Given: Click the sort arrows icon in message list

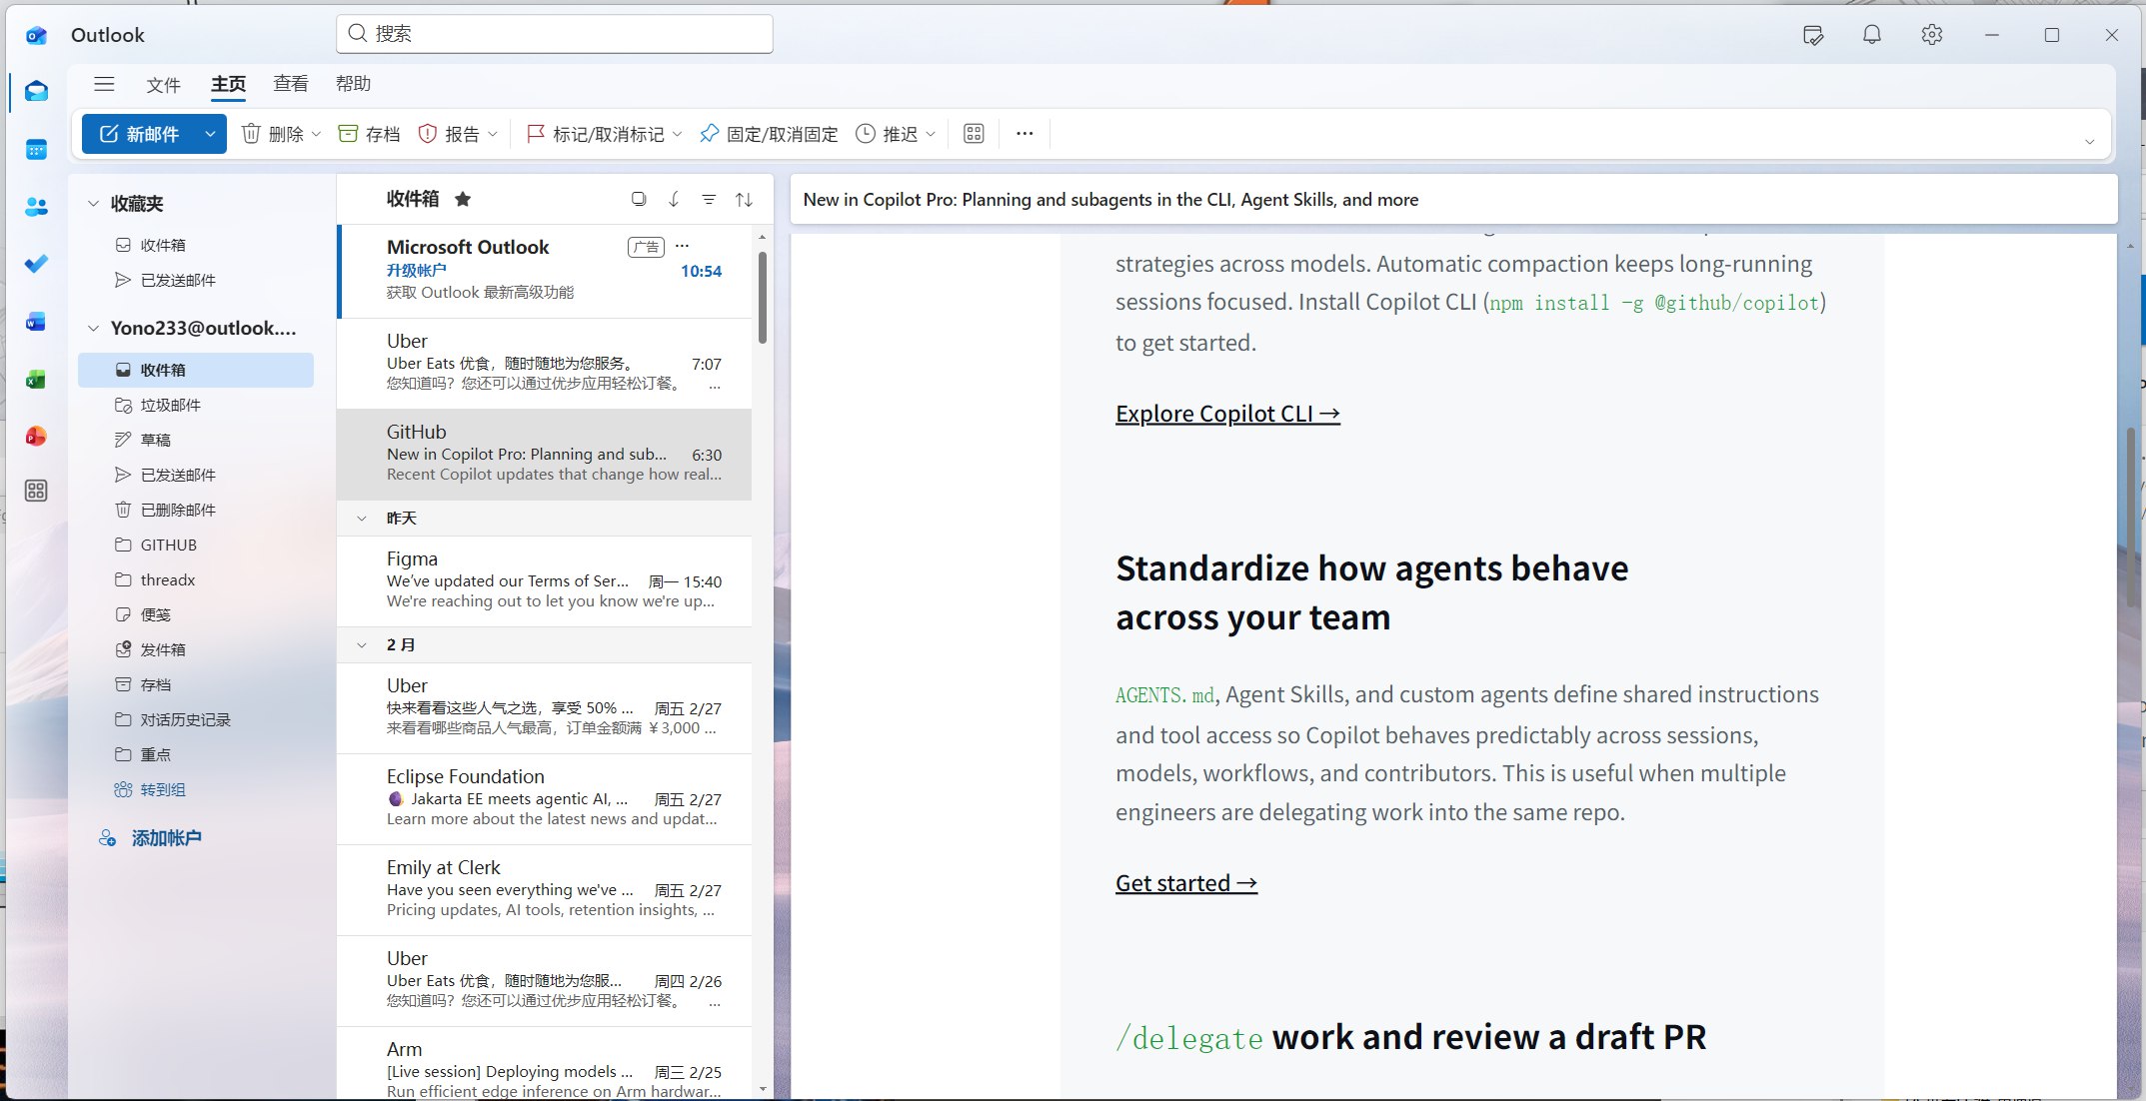Looking at the screenshot, I should click(x=744, y=200).
